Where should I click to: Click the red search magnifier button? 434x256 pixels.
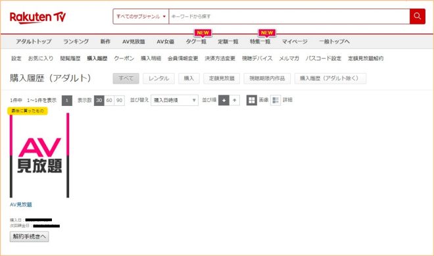(418, 16)
